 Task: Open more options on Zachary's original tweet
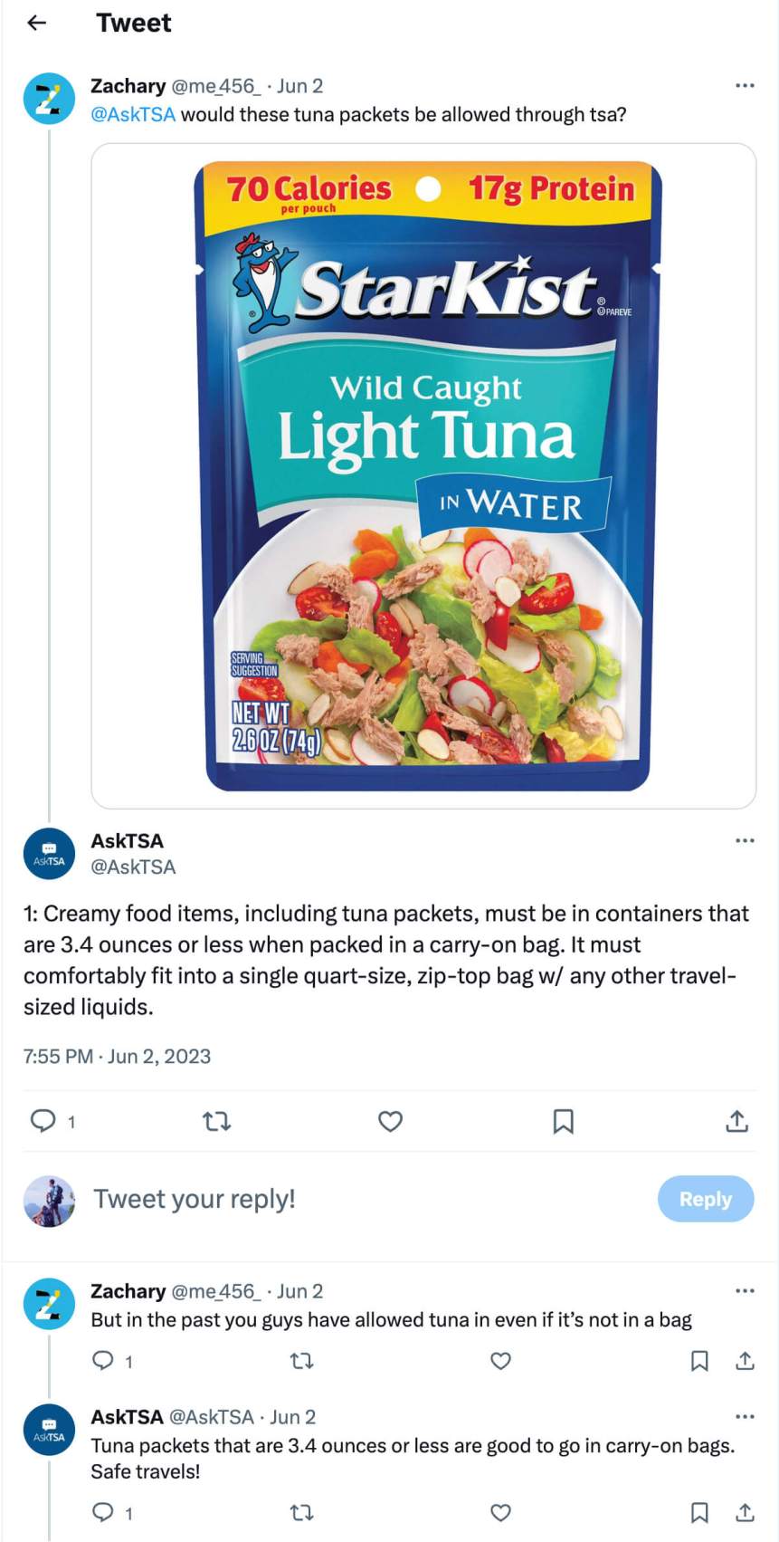[745, 86]
